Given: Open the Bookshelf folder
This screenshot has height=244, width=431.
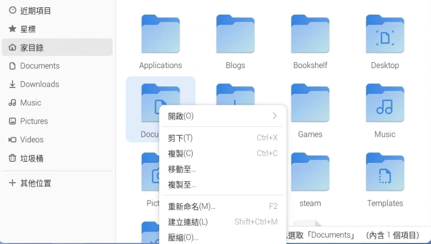Looking at the screenshot, I should (310, 34).
